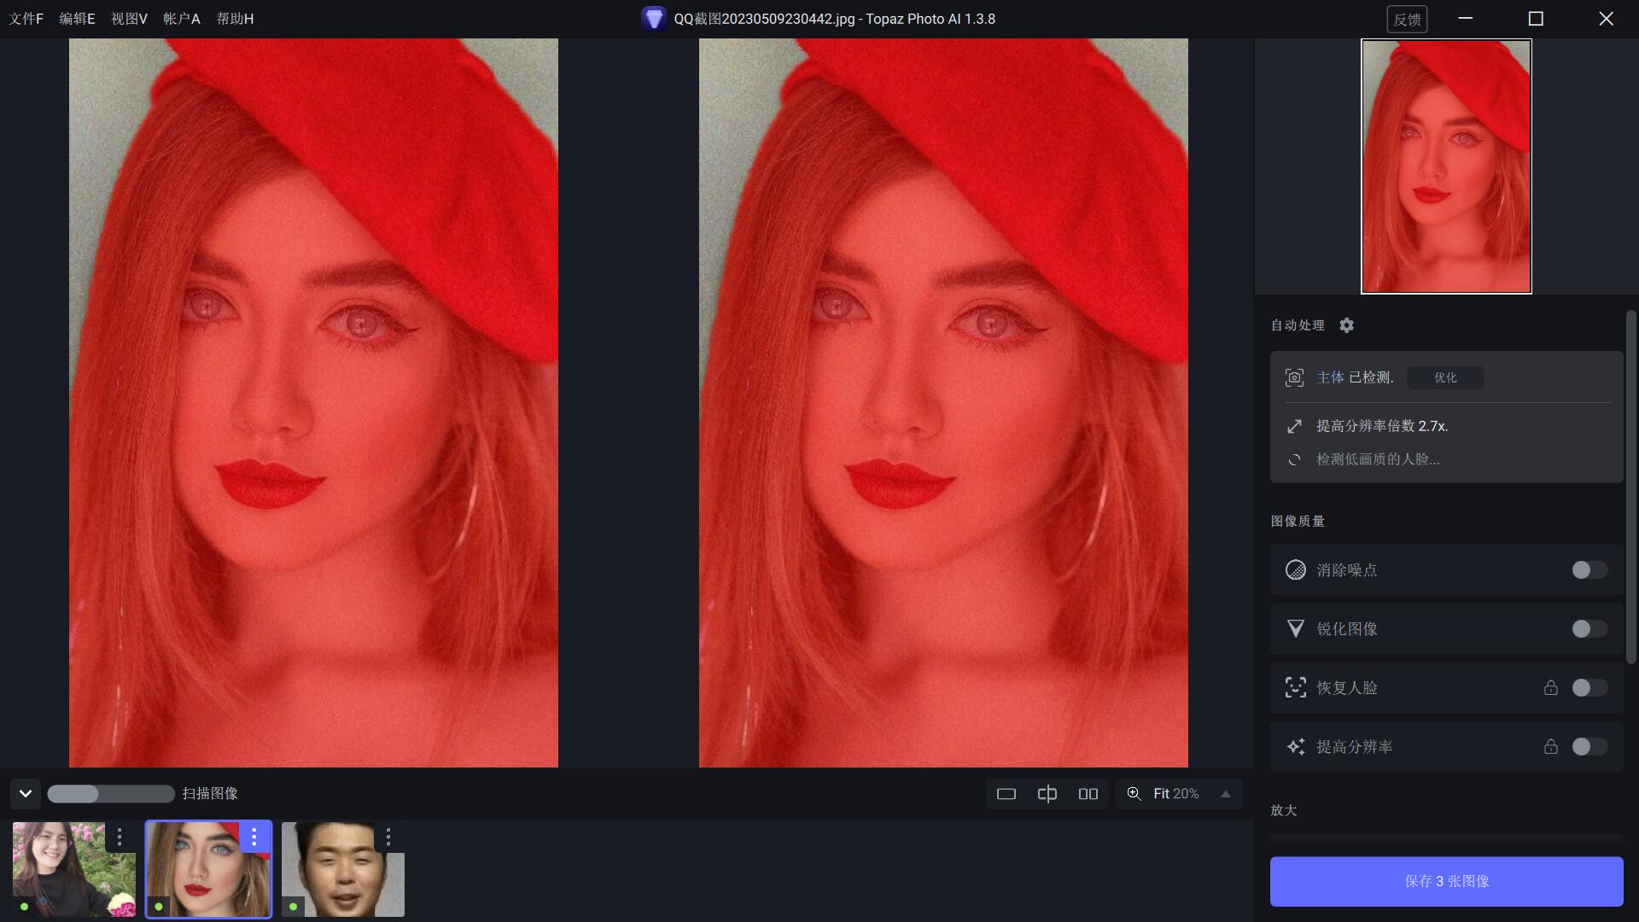This screenshot has height=922, width=1639.
Task: Open the 编辑E menu
Action: coord(77,19)
